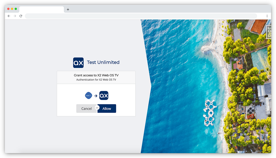Open the browser three-dot menu
This screenshot has width=276, height=158.
[x=267, y=16]
